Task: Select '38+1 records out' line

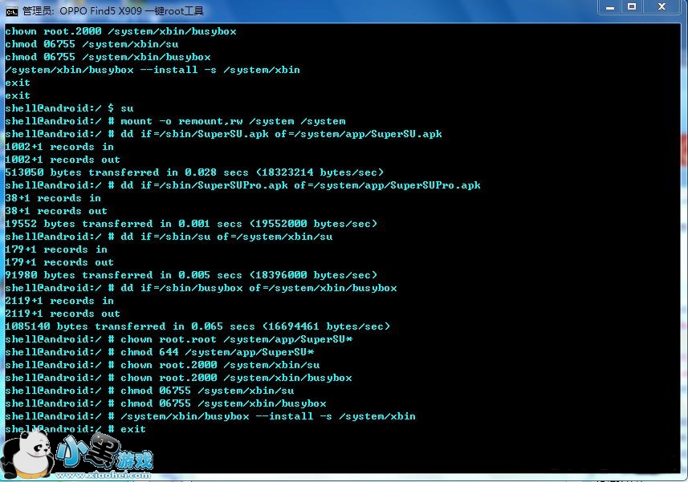Action: click(x=56, y=211)
